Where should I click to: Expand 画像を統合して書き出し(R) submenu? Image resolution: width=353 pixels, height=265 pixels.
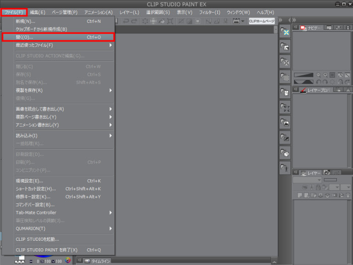[x=58, y=109]
